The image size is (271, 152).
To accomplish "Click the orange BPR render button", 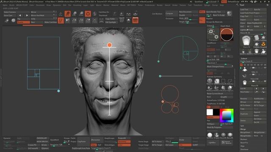I will (x=202, y=20).
